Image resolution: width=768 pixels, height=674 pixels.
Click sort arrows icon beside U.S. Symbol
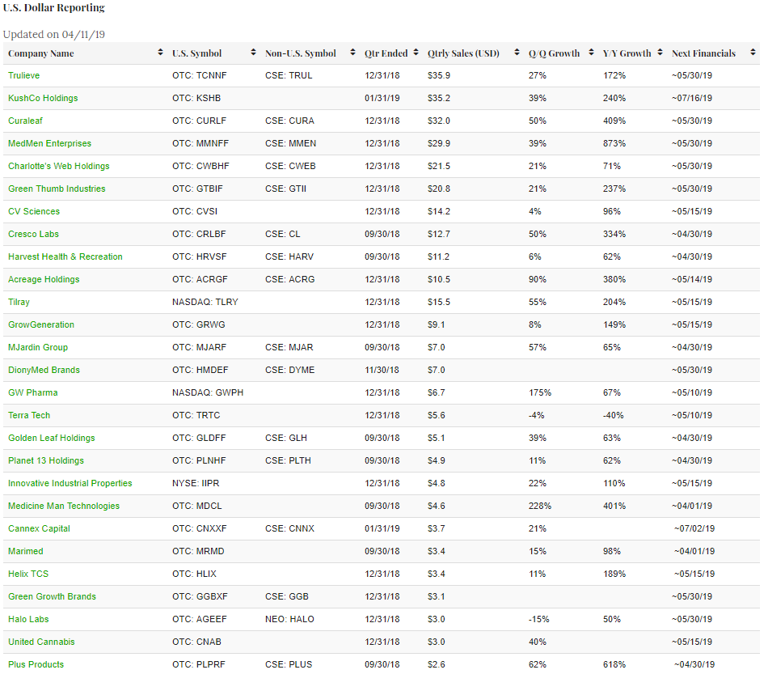(254, 53)
